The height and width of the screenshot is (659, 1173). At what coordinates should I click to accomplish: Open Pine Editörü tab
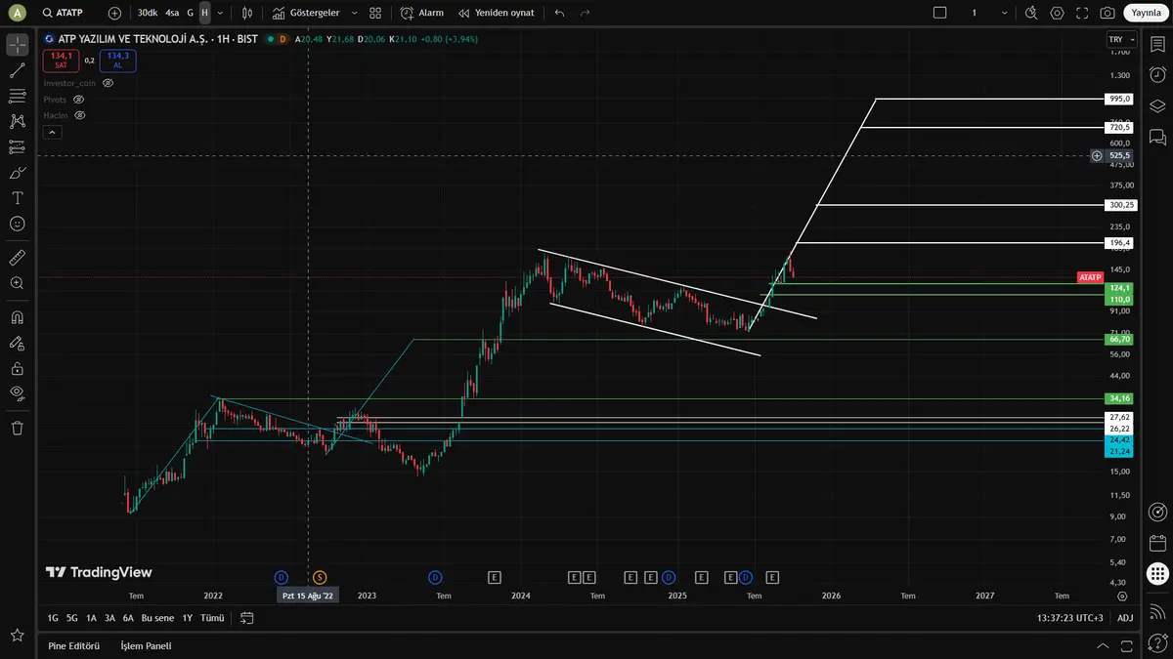tap(73, 645)
